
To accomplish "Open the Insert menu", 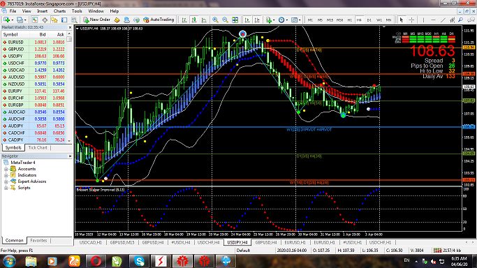I will pos(43,11).
